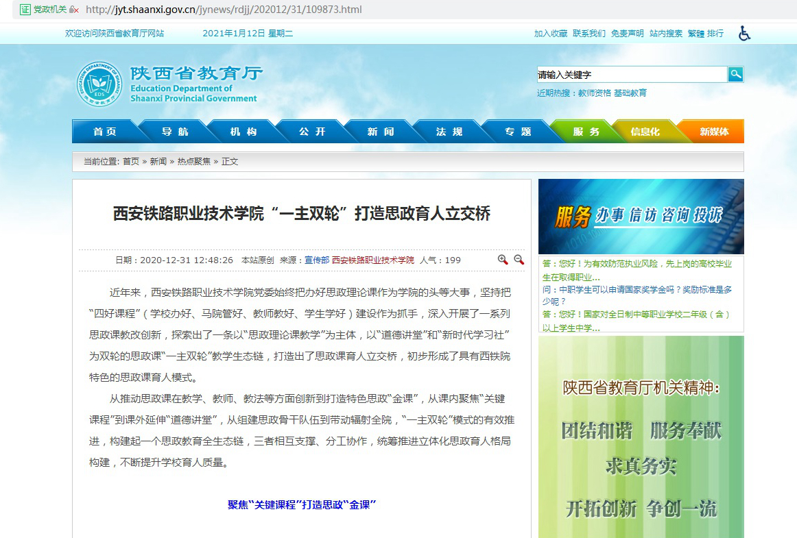The image size is (797, 538).
Task: Click the insecure lock icon in address bar
Action: [x=73, y=10]
